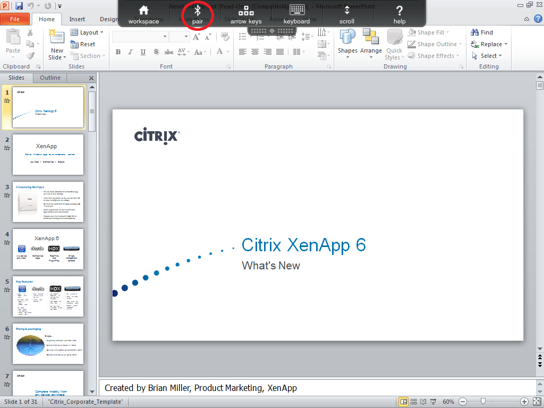Open PowerPoint Help blue question mark

point(538,19)
